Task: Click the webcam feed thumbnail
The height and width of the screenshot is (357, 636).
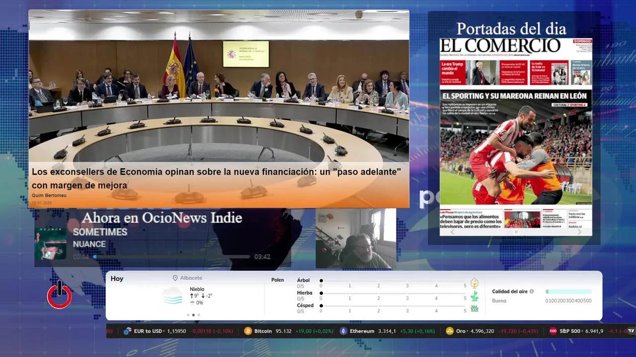Action: [x=356, y=238]
